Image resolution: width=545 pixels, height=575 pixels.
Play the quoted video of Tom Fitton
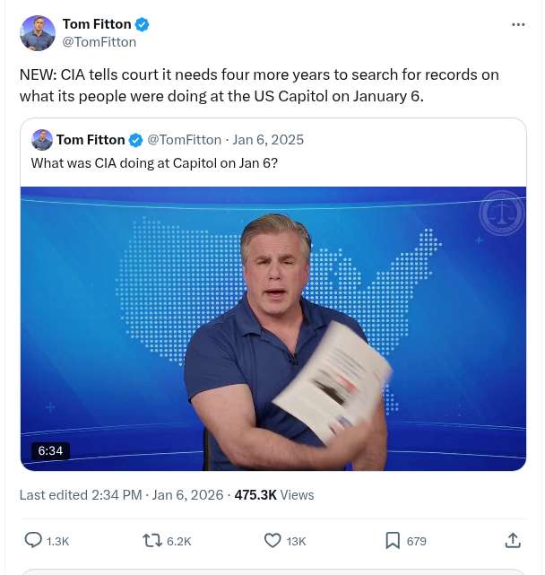coord(273,328)
